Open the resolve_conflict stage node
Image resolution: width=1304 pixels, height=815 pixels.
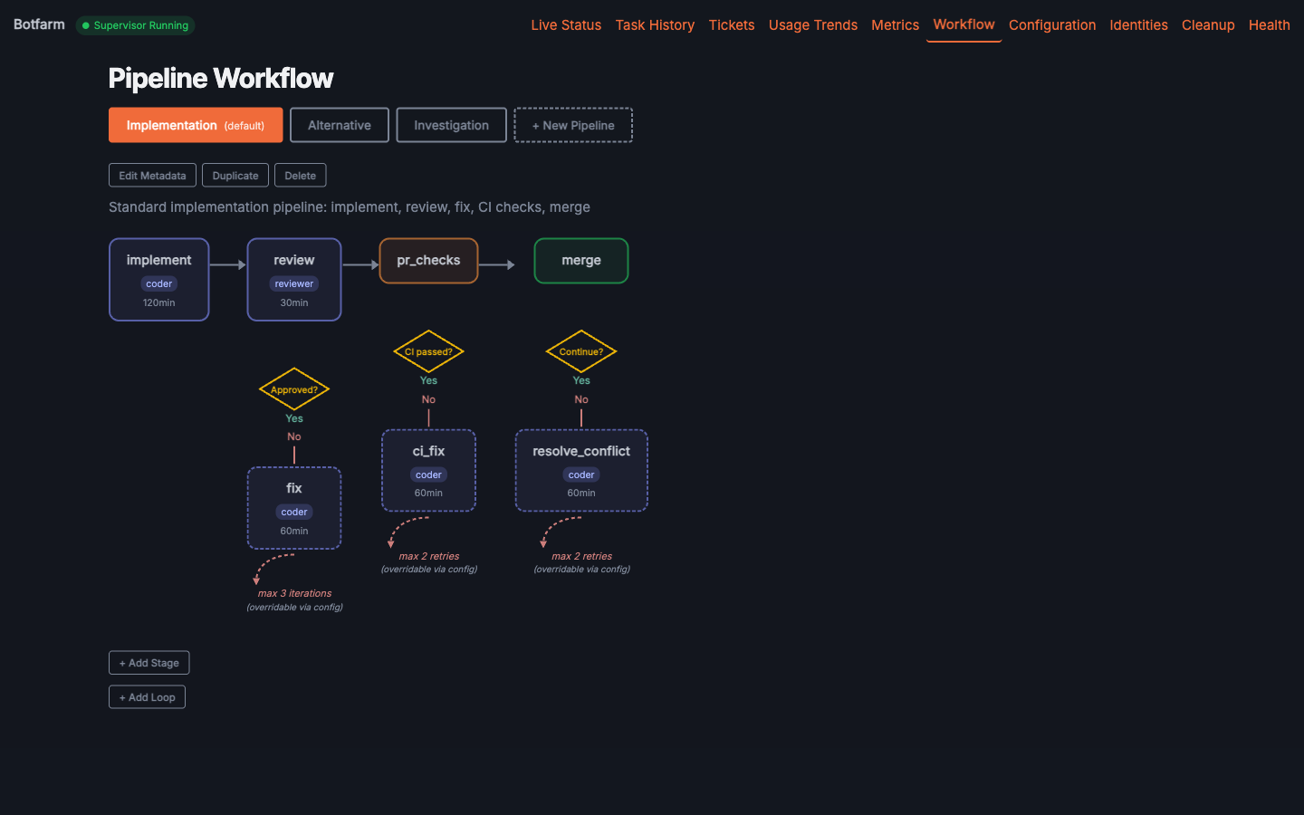point(580,470)
